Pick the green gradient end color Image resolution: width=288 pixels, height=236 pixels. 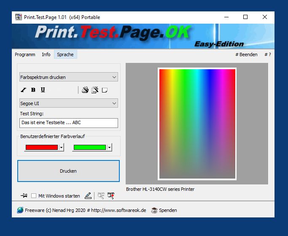pyautogui.click(x=90, y=147)
